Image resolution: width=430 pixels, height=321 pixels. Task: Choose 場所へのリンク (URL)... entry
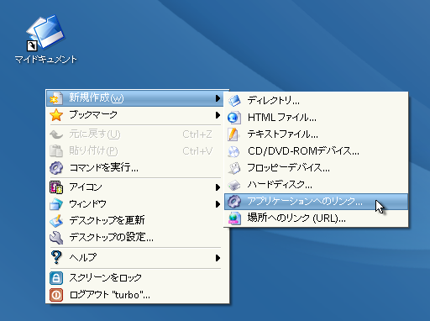[316, 218]
